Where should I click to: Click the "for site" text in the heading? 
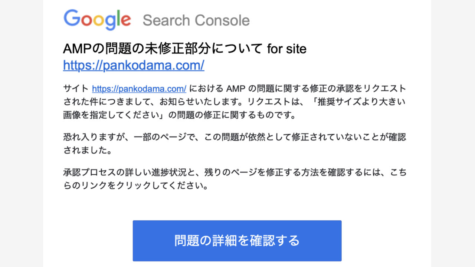[287, 49]
